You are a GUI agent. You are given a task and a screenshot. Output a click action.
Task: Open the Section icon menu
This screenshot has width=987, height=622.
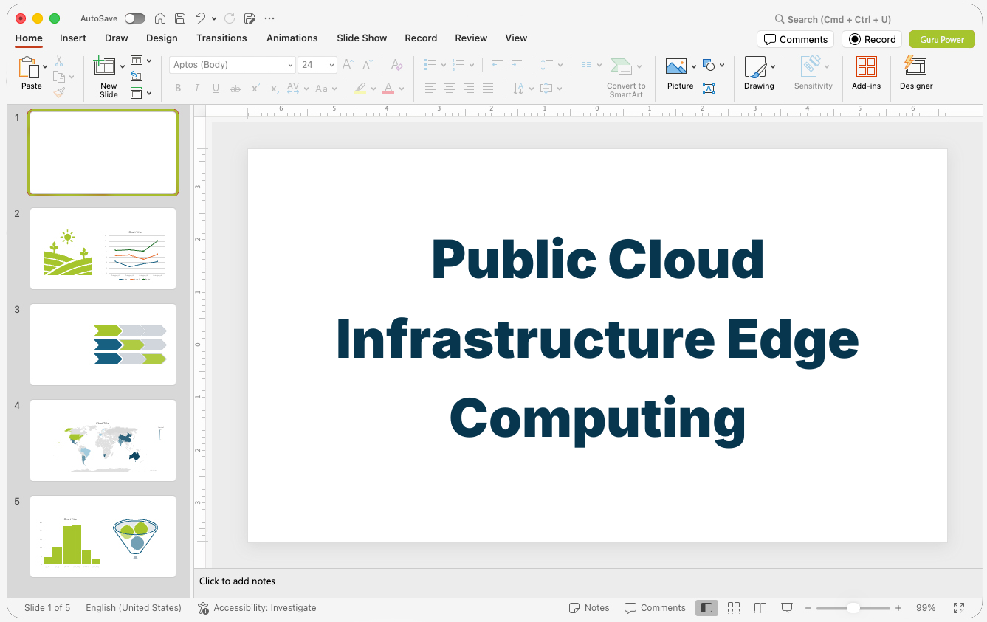click(137, 93)
